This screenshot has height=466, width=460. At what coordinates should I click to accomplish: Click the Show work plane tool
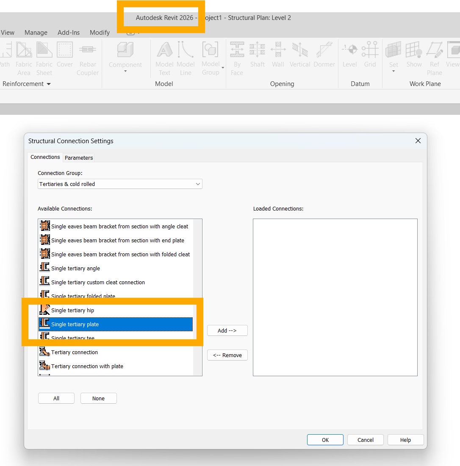click(x=414, y=55)
